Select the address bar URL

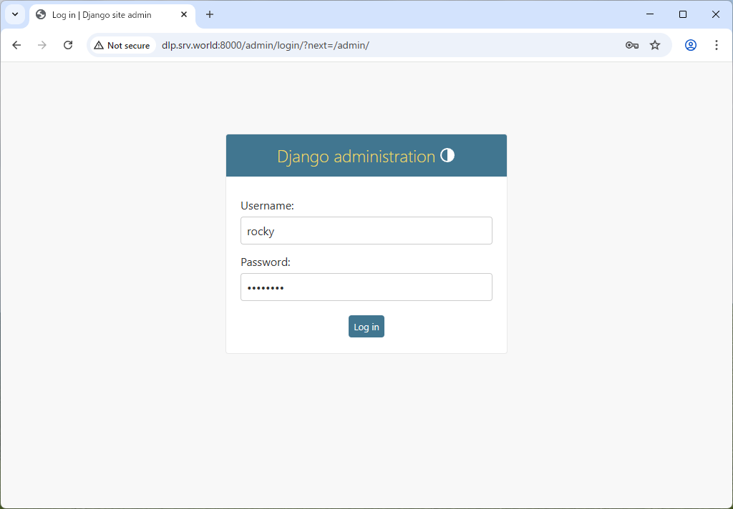click(265, 44)
